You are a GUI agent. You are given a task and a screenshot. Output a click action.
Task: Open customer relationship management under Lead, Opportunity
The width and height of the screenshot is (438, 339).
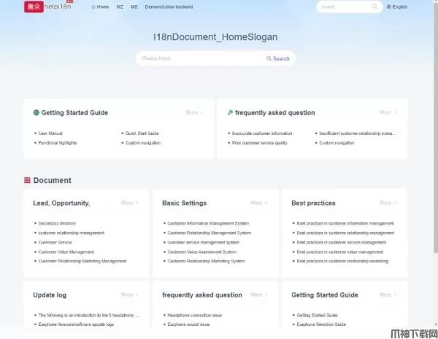point(72,233)
